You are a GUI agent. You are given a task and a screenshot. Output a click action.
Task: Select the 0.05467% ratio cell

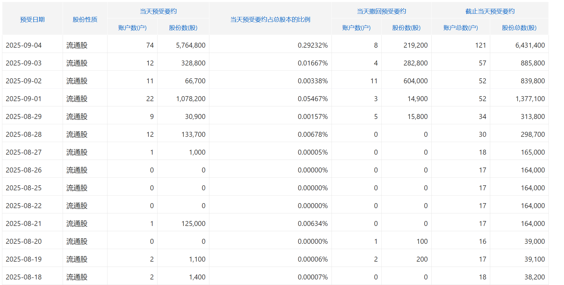tap(312, 99)
